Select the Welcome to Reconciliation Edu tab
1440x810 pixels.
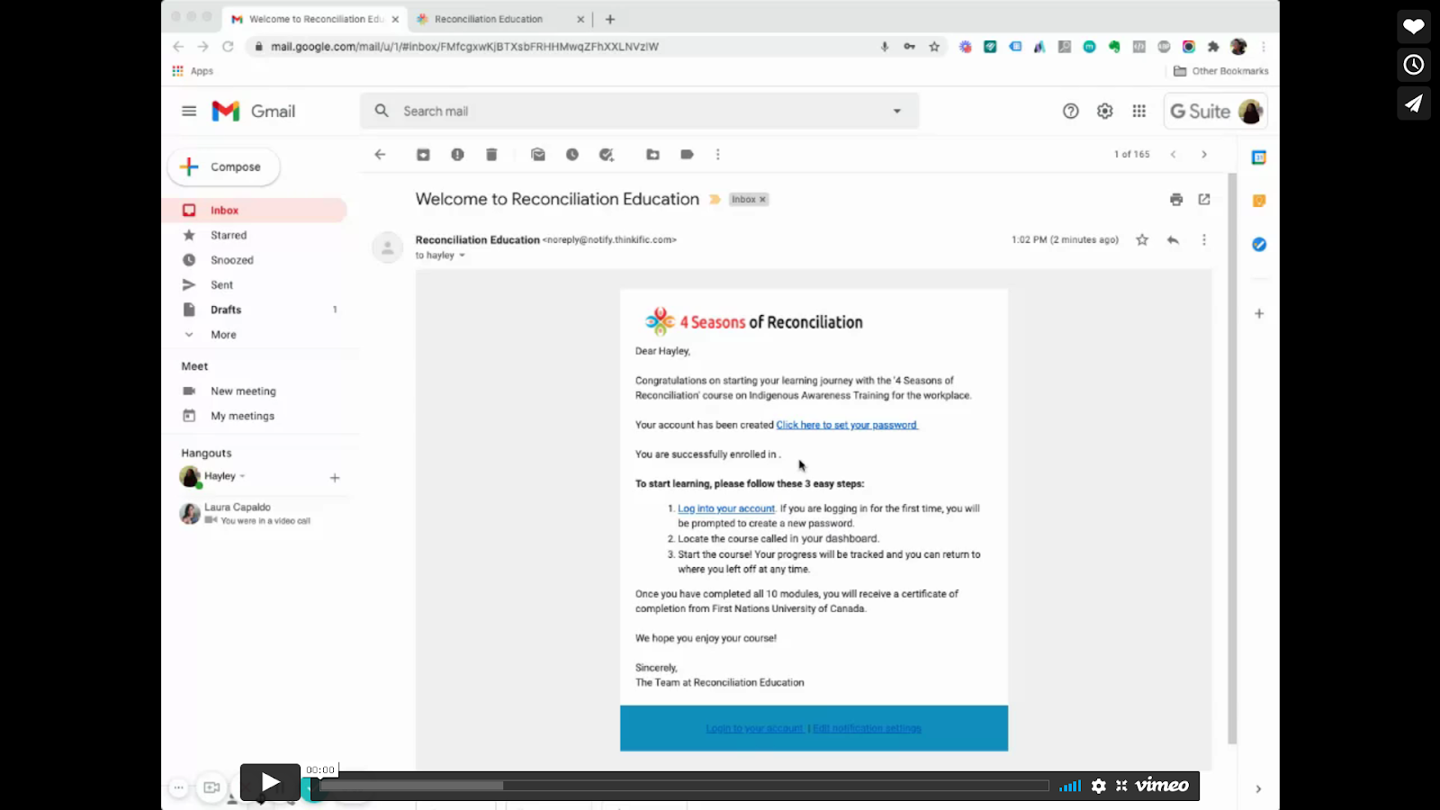coord(315,19)
